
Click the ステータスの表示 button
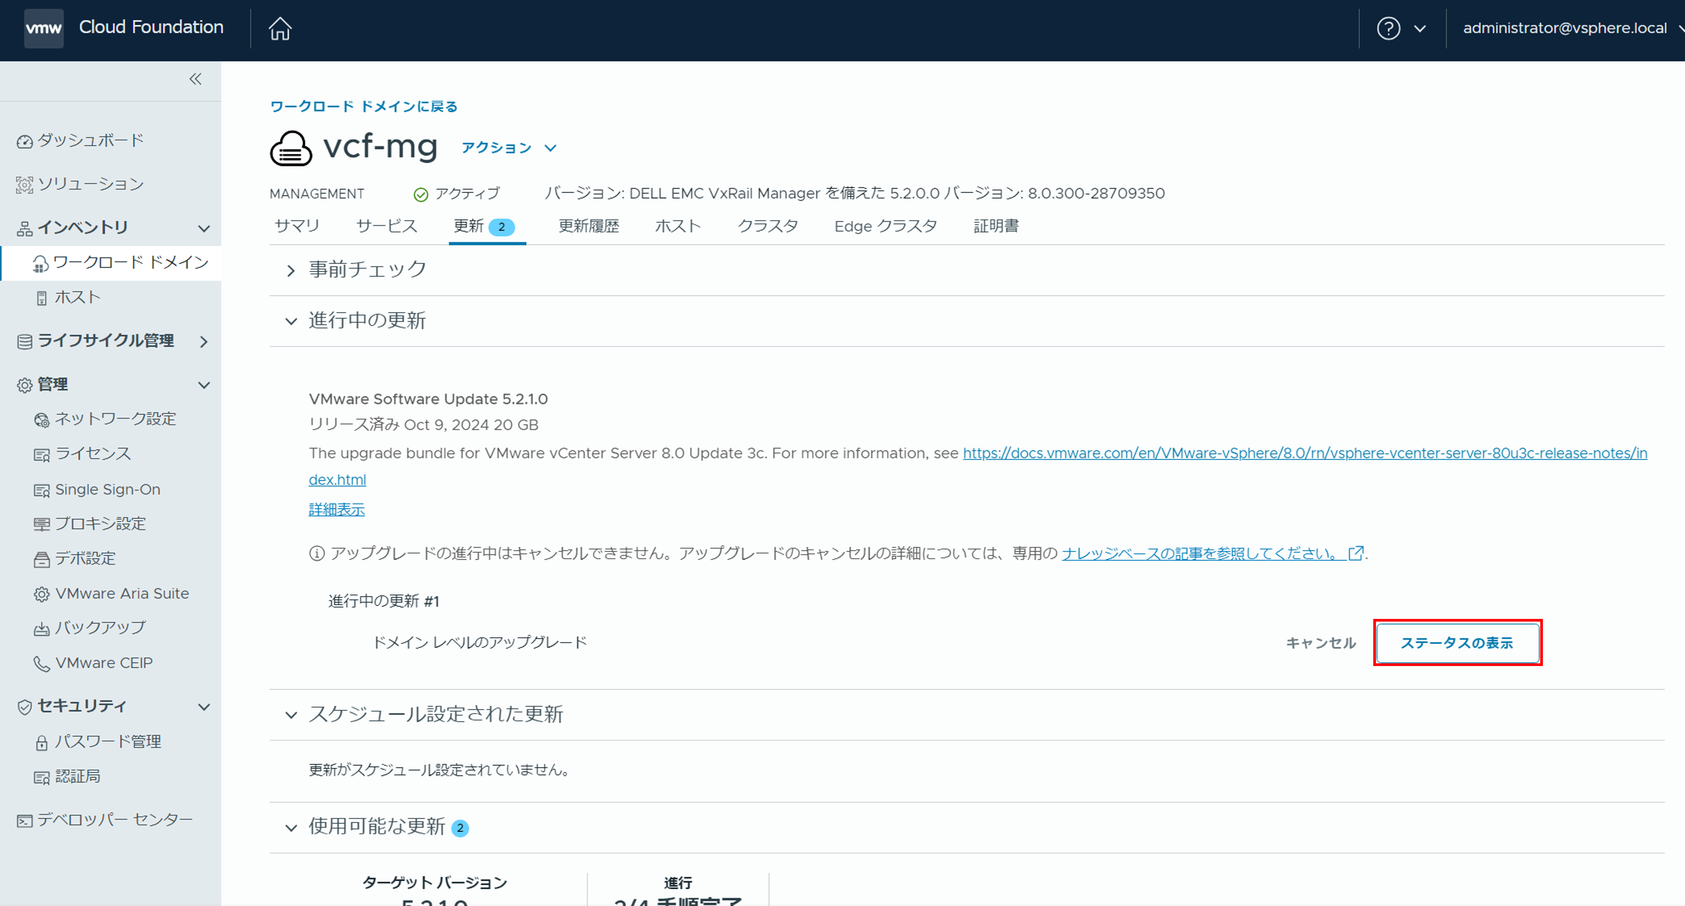point(1458,643)
